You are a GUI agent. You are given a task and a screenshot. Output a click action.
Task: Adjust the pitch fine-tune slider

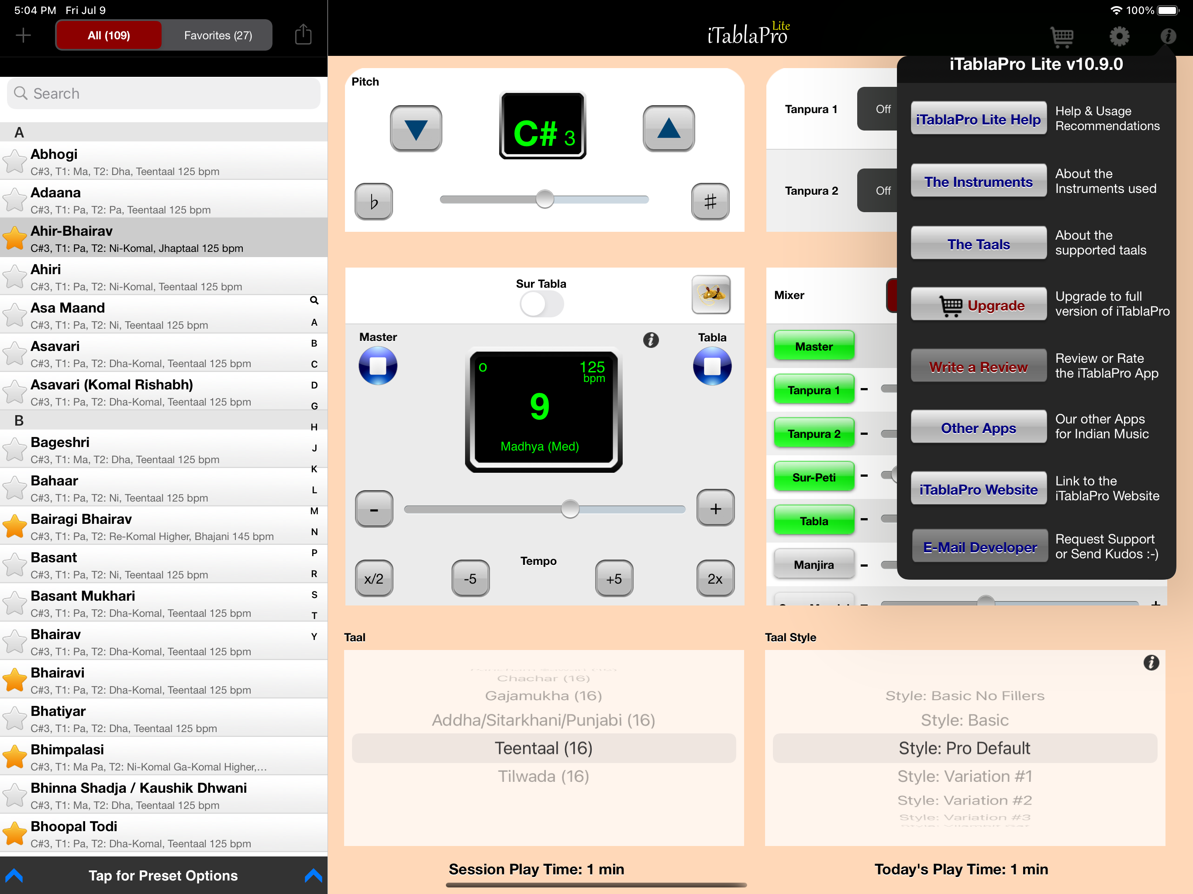[x=544, y=199]
